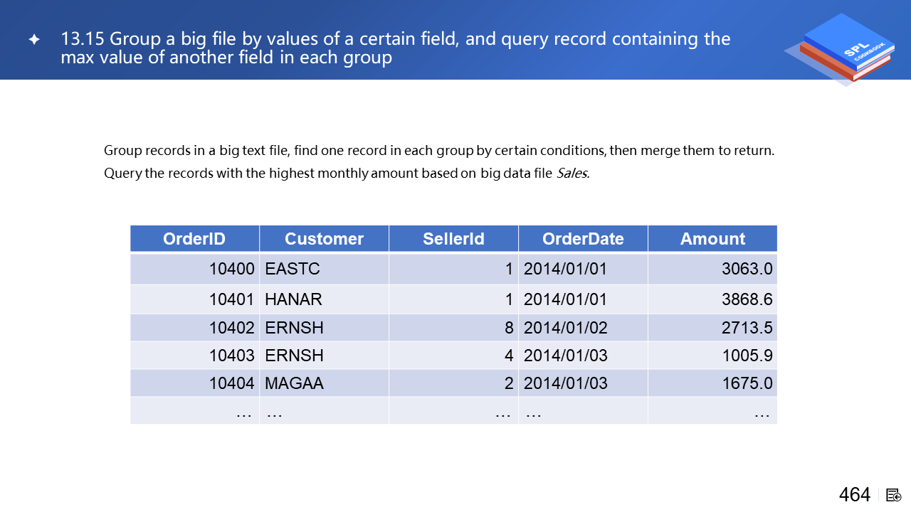Image resolution: width=911 pixels, height=512 pixels.
Task: Click the Amount column header
Action: 712,239
